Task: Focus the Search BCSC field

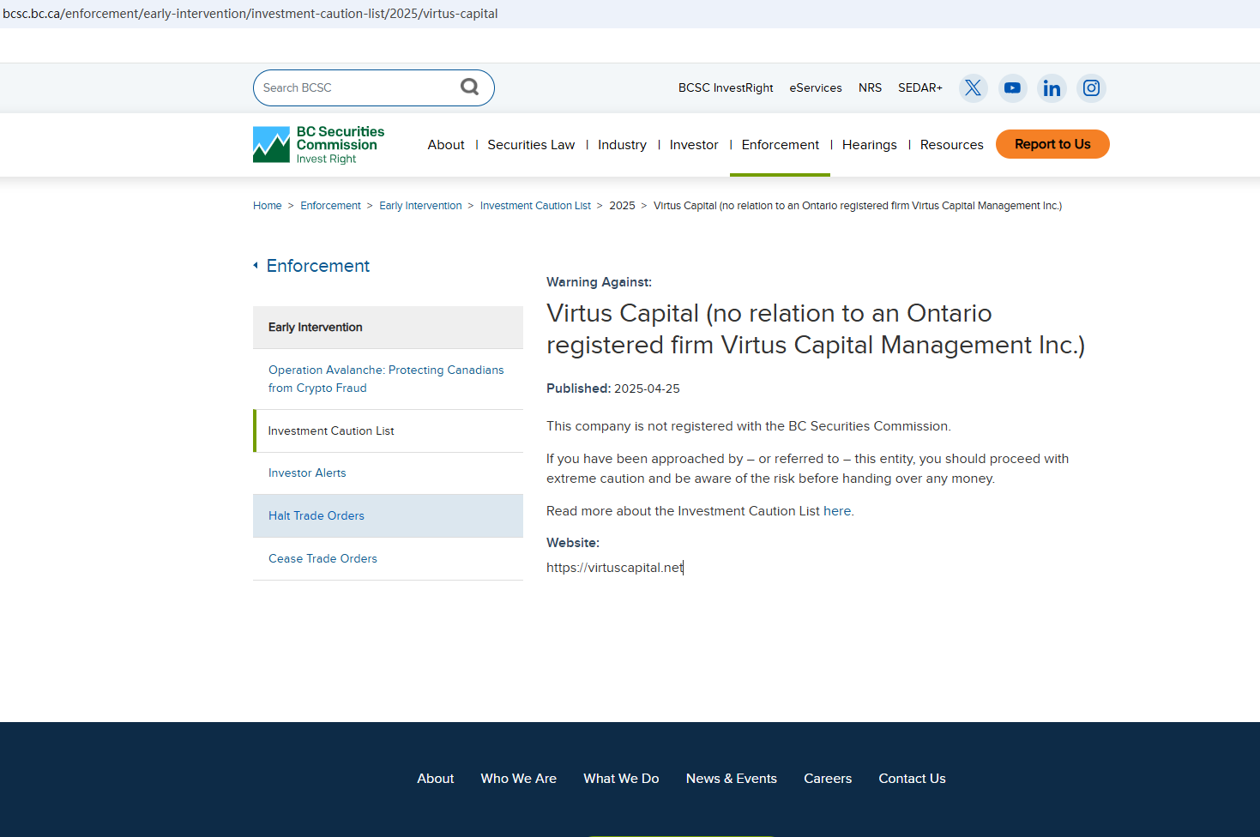Action: (x=374, y=87)
